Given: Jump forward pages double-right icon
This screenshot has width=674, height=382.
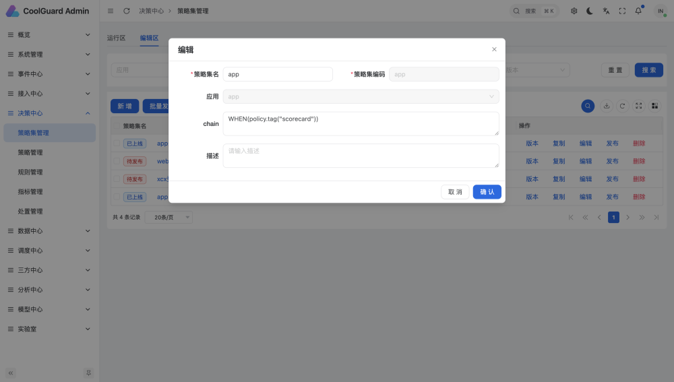Looking at the screenshot, I should click(642, 218).
